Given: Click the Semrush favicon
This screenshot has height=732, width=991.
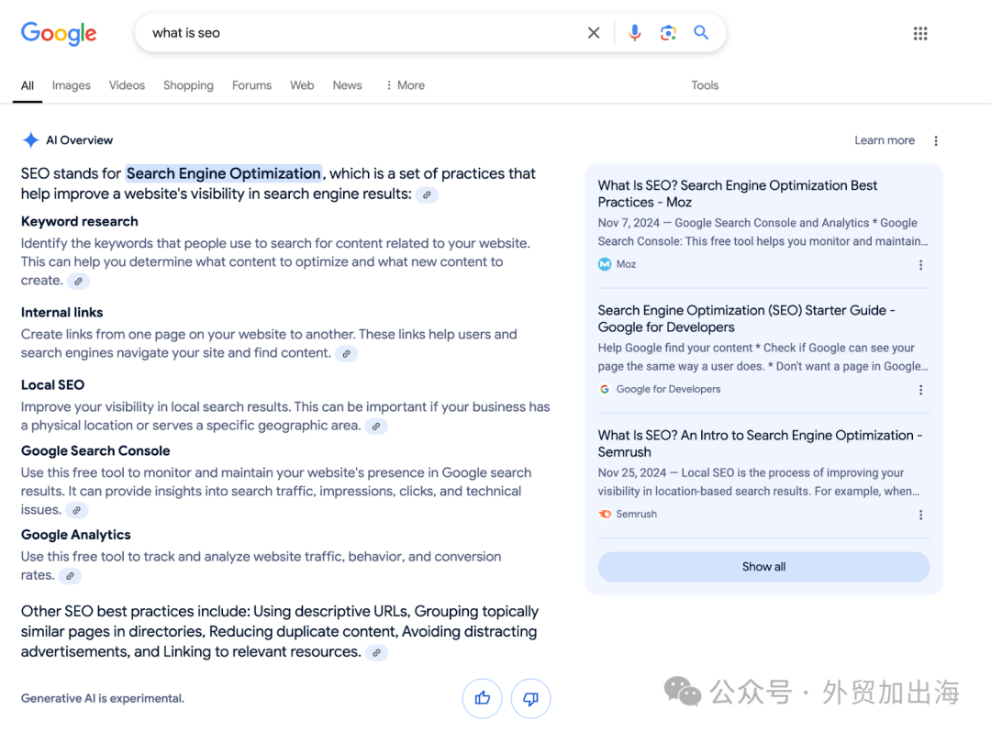Looking at the screenshot, I should coord(605,514).
